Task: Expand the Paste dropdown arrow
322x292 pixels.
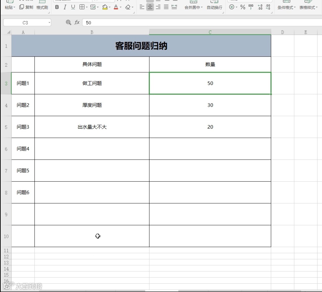Action: tap(14, 7)
